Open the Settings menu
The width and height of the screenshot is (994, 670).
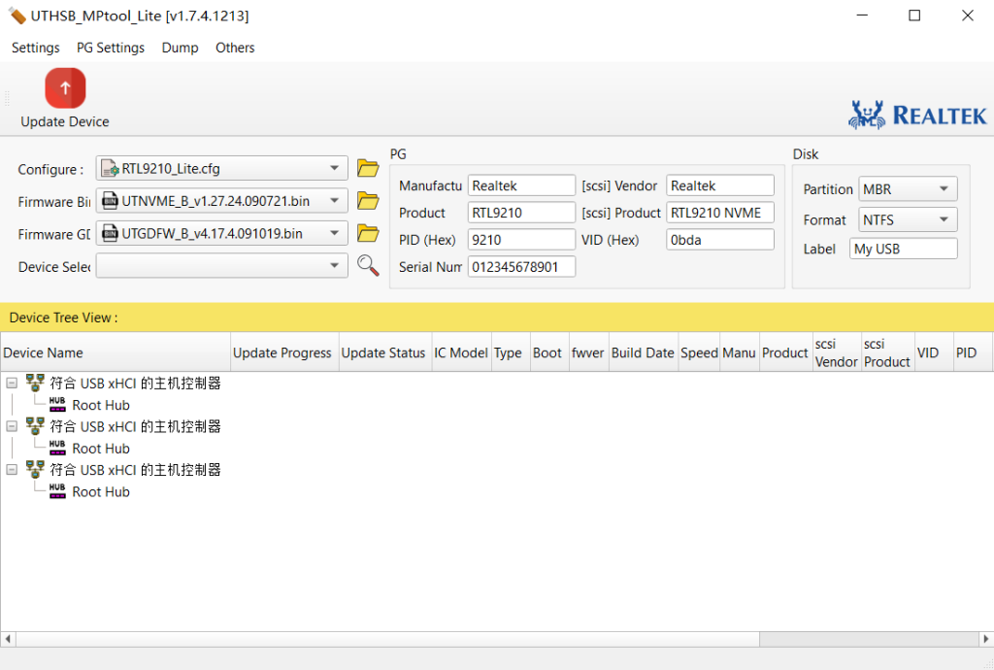pyautogui.click(x=35, y=48)
